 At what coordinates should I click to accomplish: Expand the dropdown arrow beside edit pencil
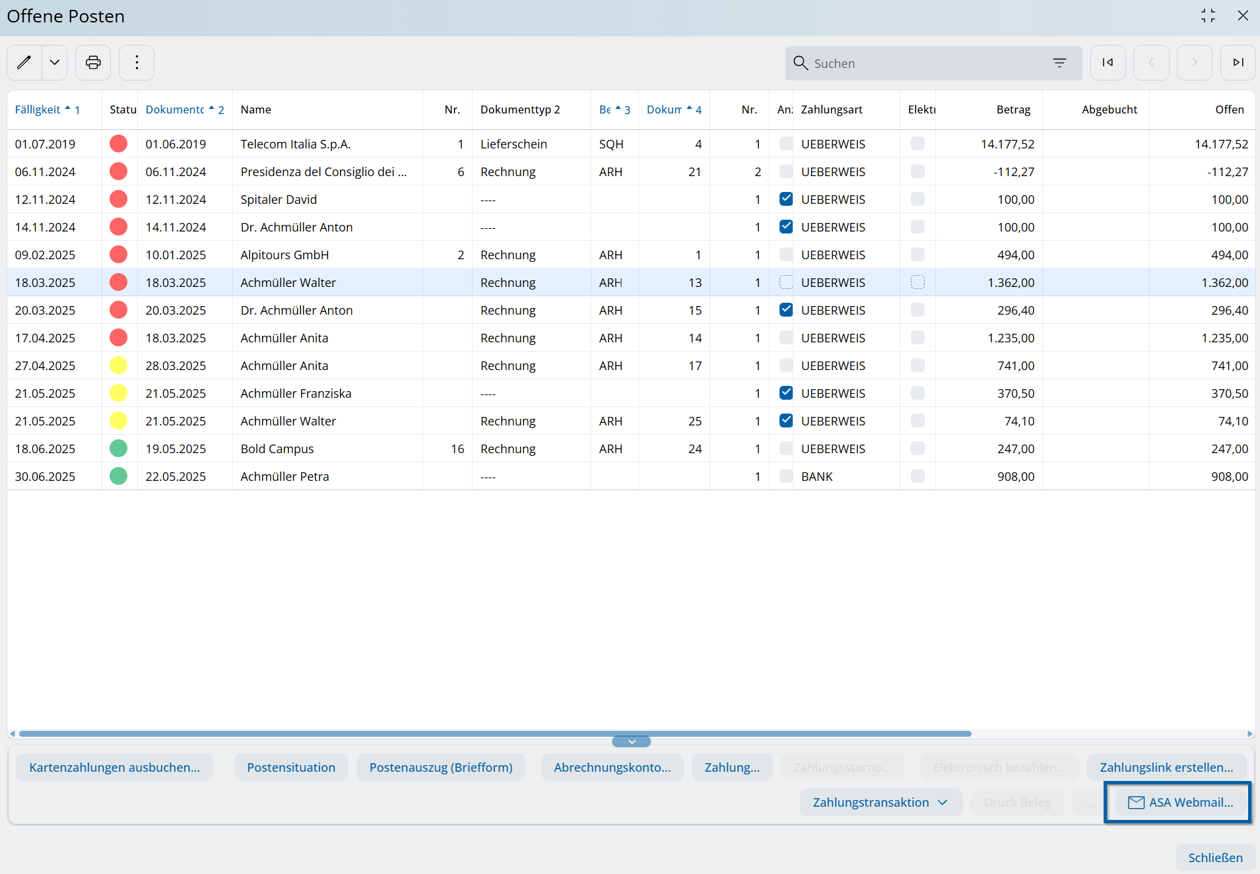coord(55,63)
